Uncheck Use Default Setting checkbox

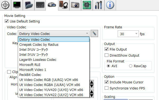click(7, 21)
